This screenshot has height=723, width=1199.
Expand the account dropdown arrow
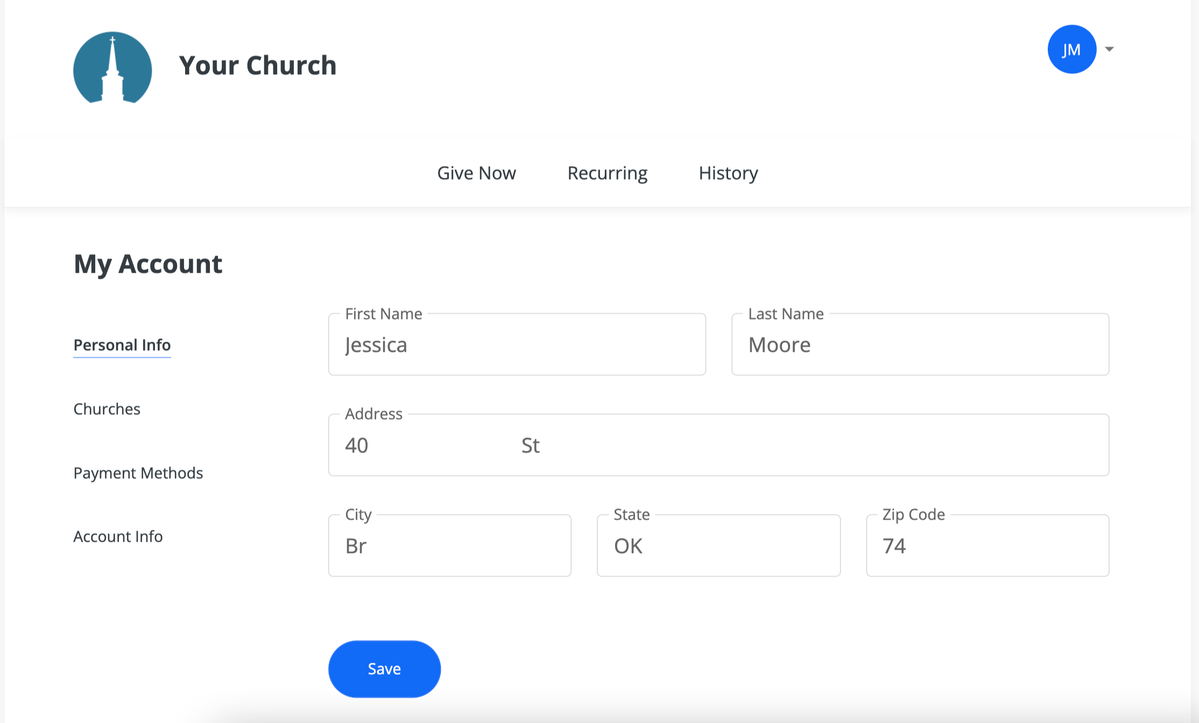pyautogui.click(x=1109, y=49)
